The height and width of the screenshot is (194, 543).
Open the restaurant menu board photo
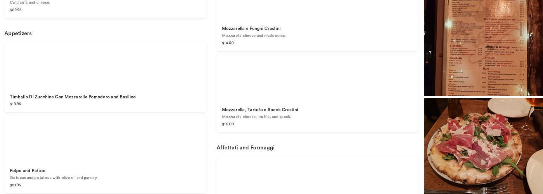click(x=483, y=47)
